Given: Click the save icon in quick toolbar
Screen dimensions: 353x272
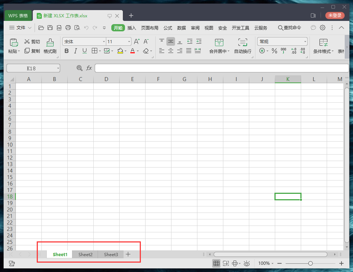Looking at the screenshot, I should click(50, 28).
